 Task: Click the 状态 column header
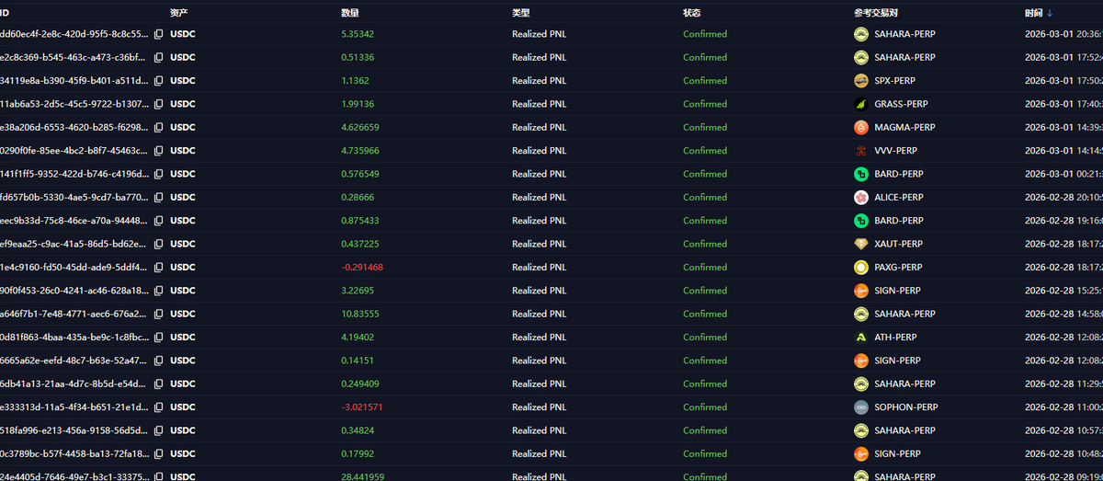tap(692, 13)
